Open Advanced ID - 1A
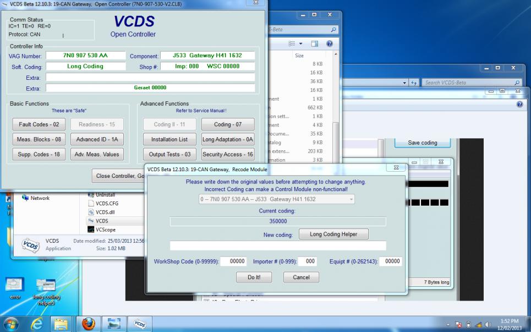This screenshot has width=531, height=332. tap(97, 139)
